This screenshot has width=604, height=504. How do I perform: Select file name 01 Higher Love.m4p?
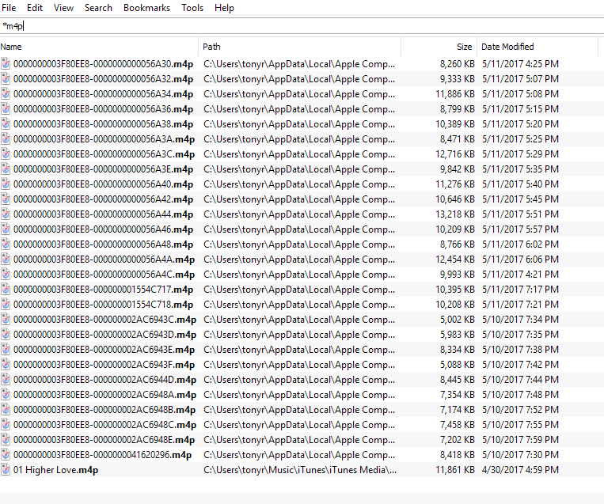coord(56,470)
